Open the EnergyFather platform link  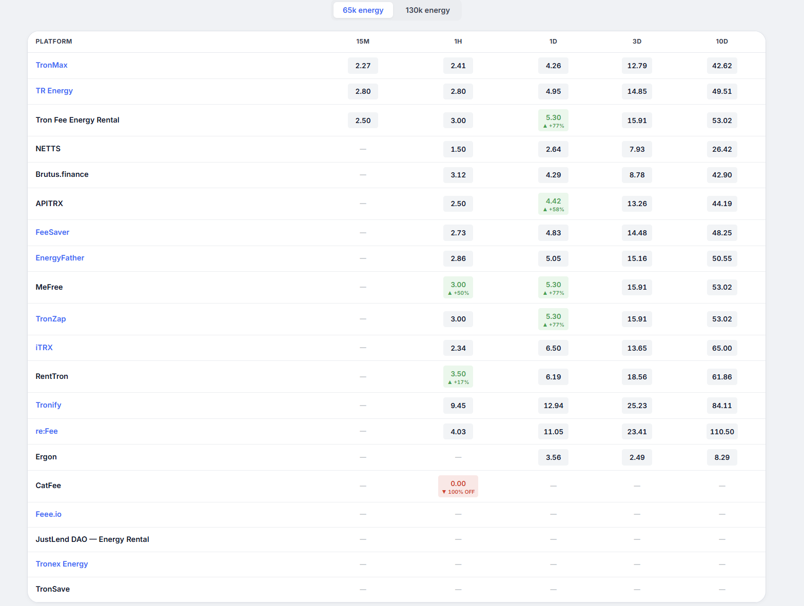coord(60,258)
